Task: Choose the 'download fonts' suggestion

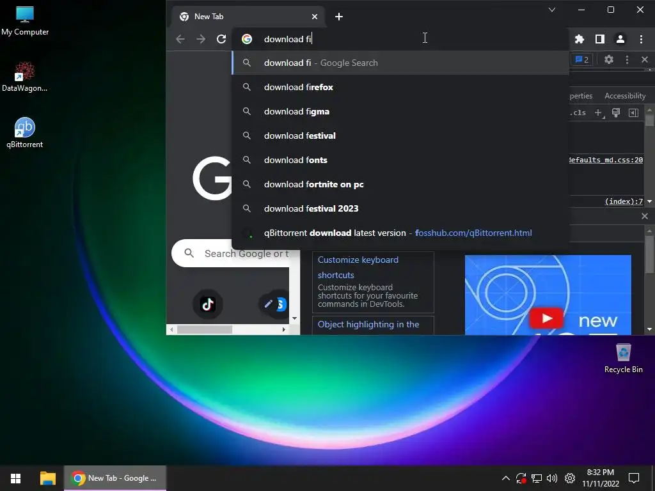Action: pyautogui.click(x=400, y=160)
